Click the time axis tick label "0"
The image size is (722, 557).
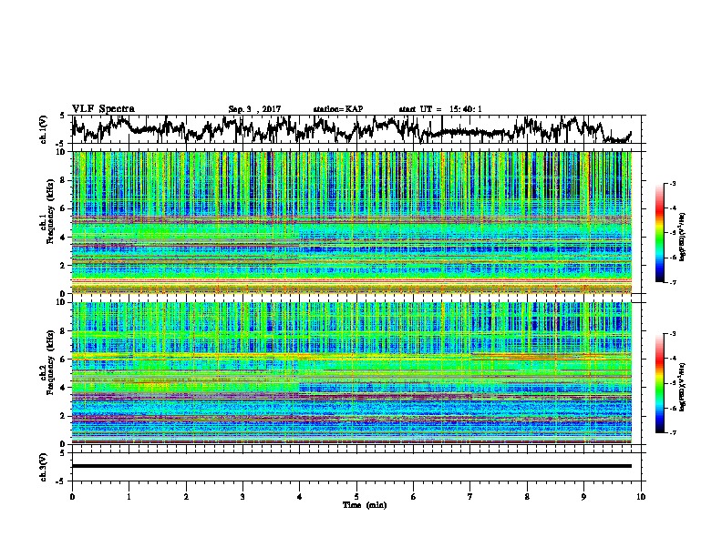point(72,497)
